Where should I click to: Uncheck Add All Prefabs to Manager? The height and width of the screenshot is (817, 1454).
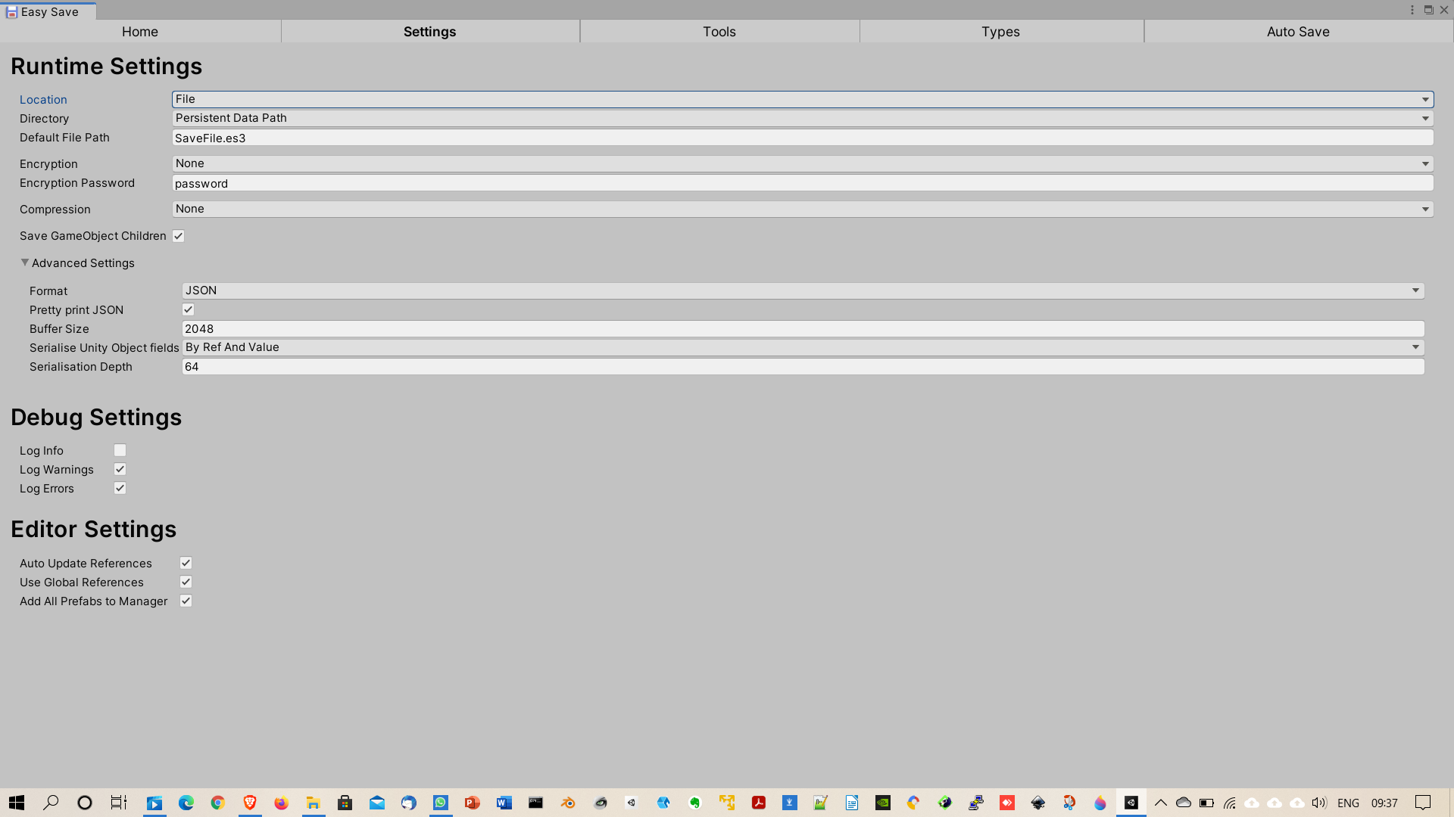[x=186, y=601]
